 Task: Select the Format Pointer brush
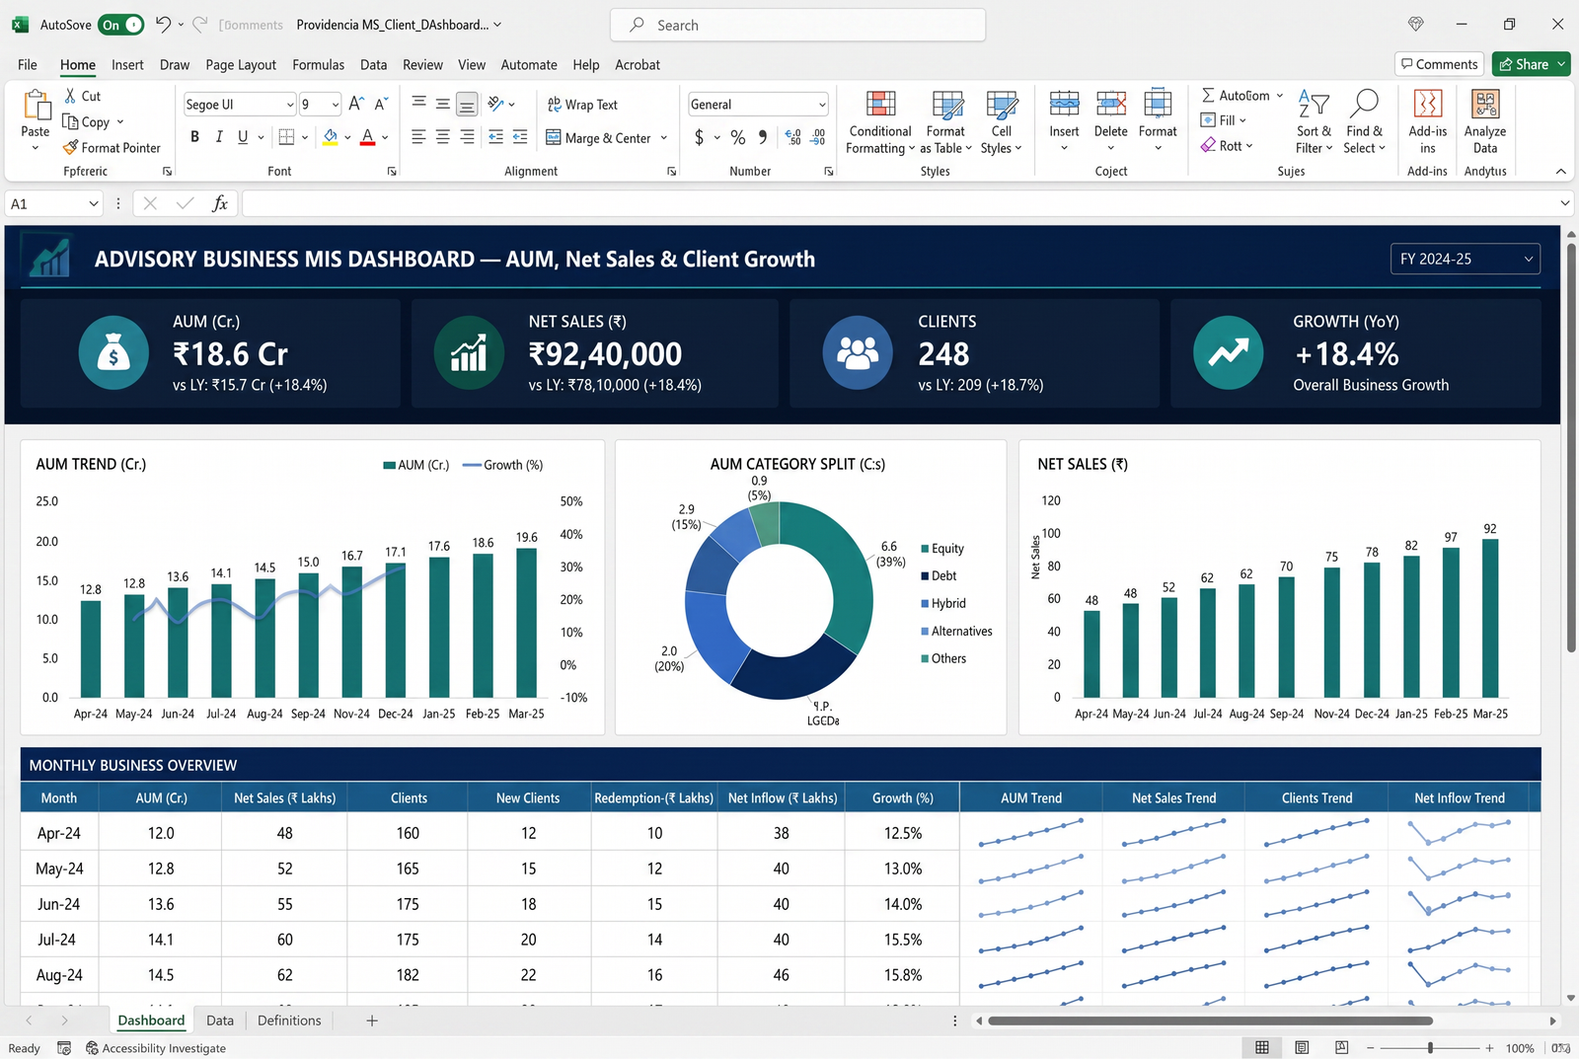point(70,148)
